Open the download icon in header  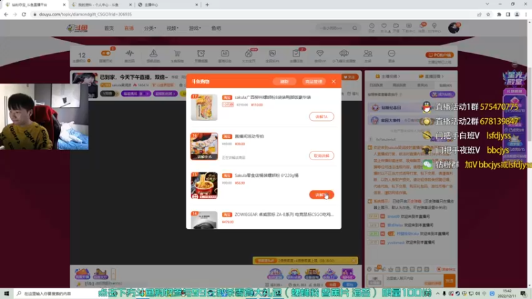[408, 27]
